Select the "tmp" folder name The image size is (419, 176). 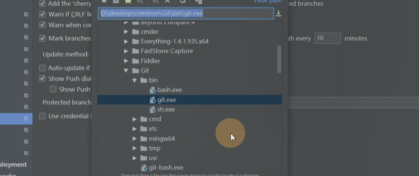point(155,148)
